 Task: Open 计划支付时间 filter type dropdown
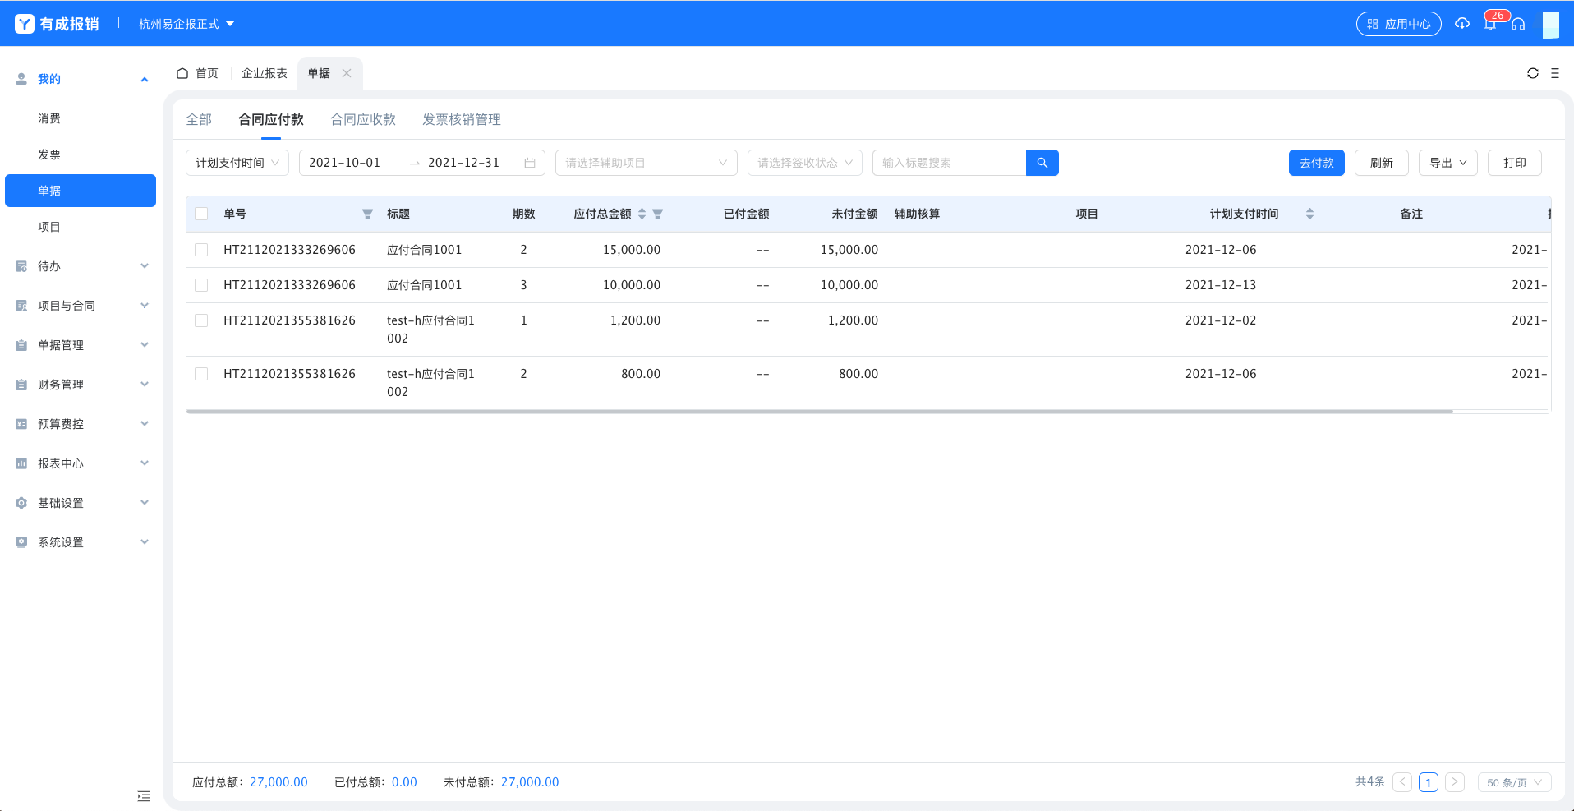[237, 163]
